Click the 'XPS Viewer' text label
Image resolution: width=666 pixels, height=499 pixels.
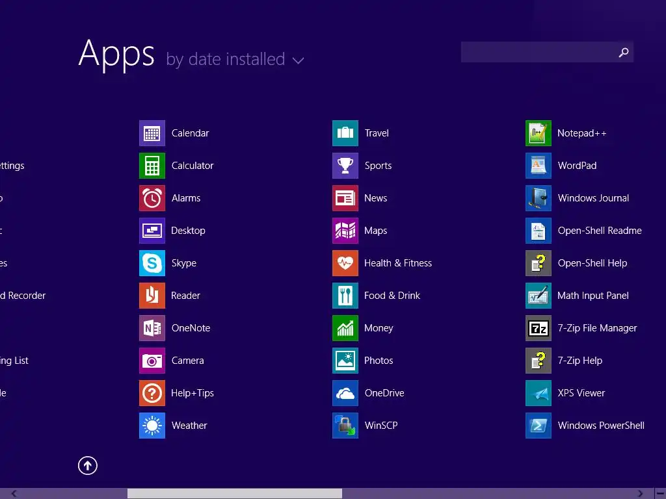[x=581, y=393]
